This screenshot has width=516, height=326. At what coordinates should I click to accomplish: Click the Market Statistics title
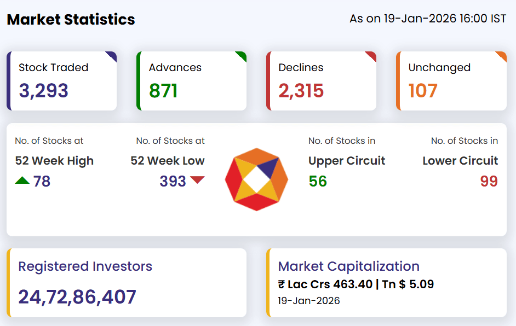(x=71, y=20)
